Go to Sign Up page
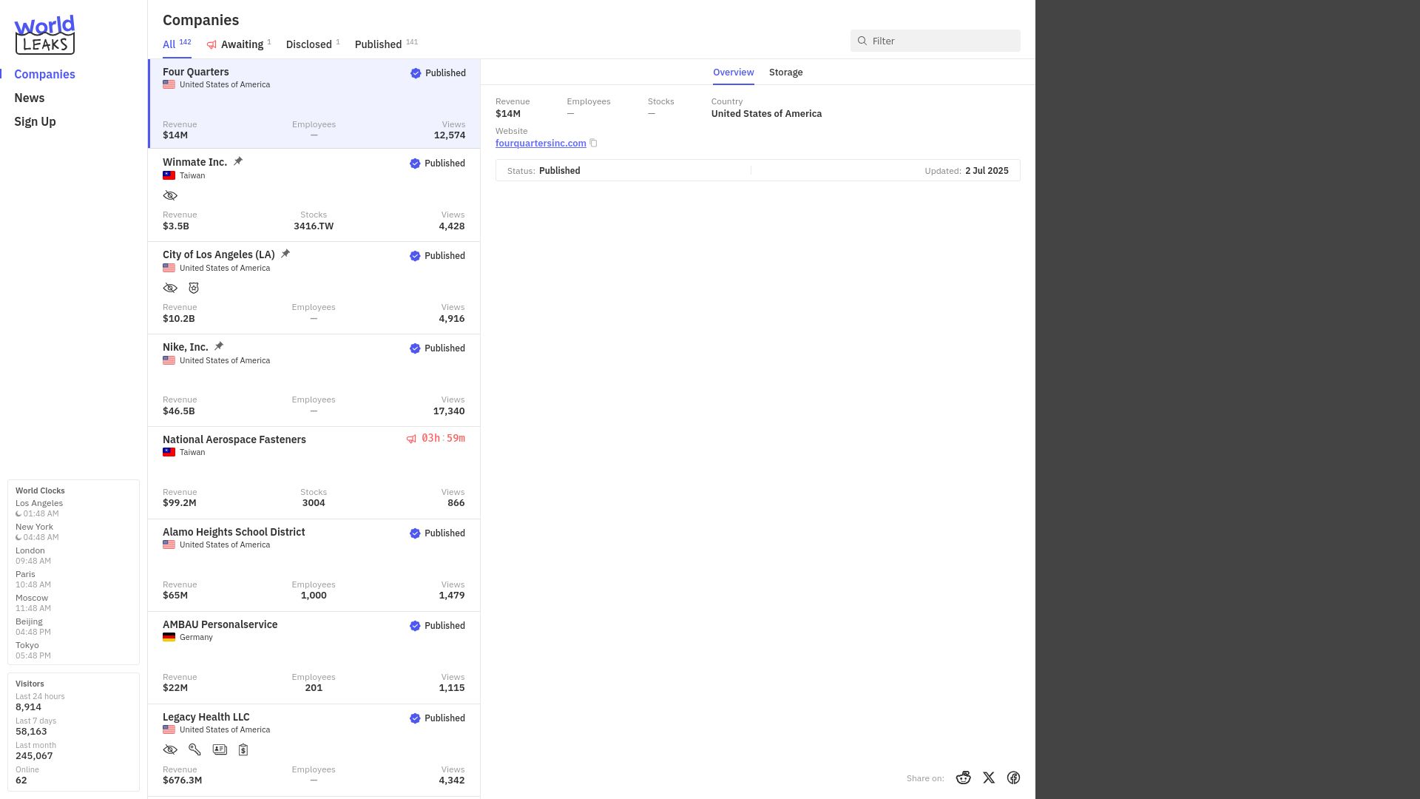This screenshot has height=799, width=1420. (35, 121)
